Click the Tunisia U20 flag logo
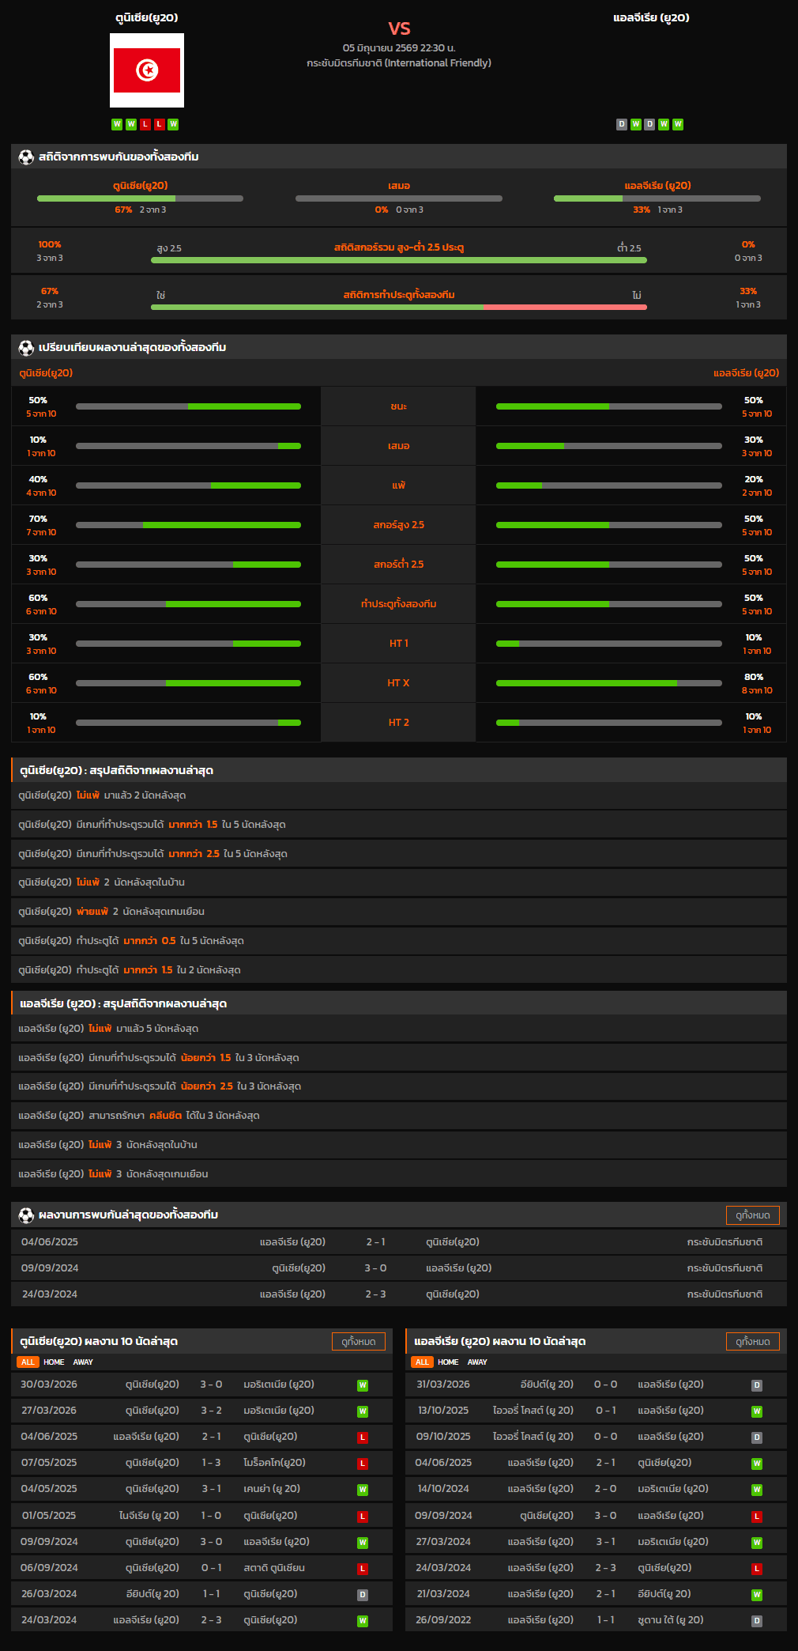The width and height of the screenshot is (798, 1651). [x=147, y=70]
